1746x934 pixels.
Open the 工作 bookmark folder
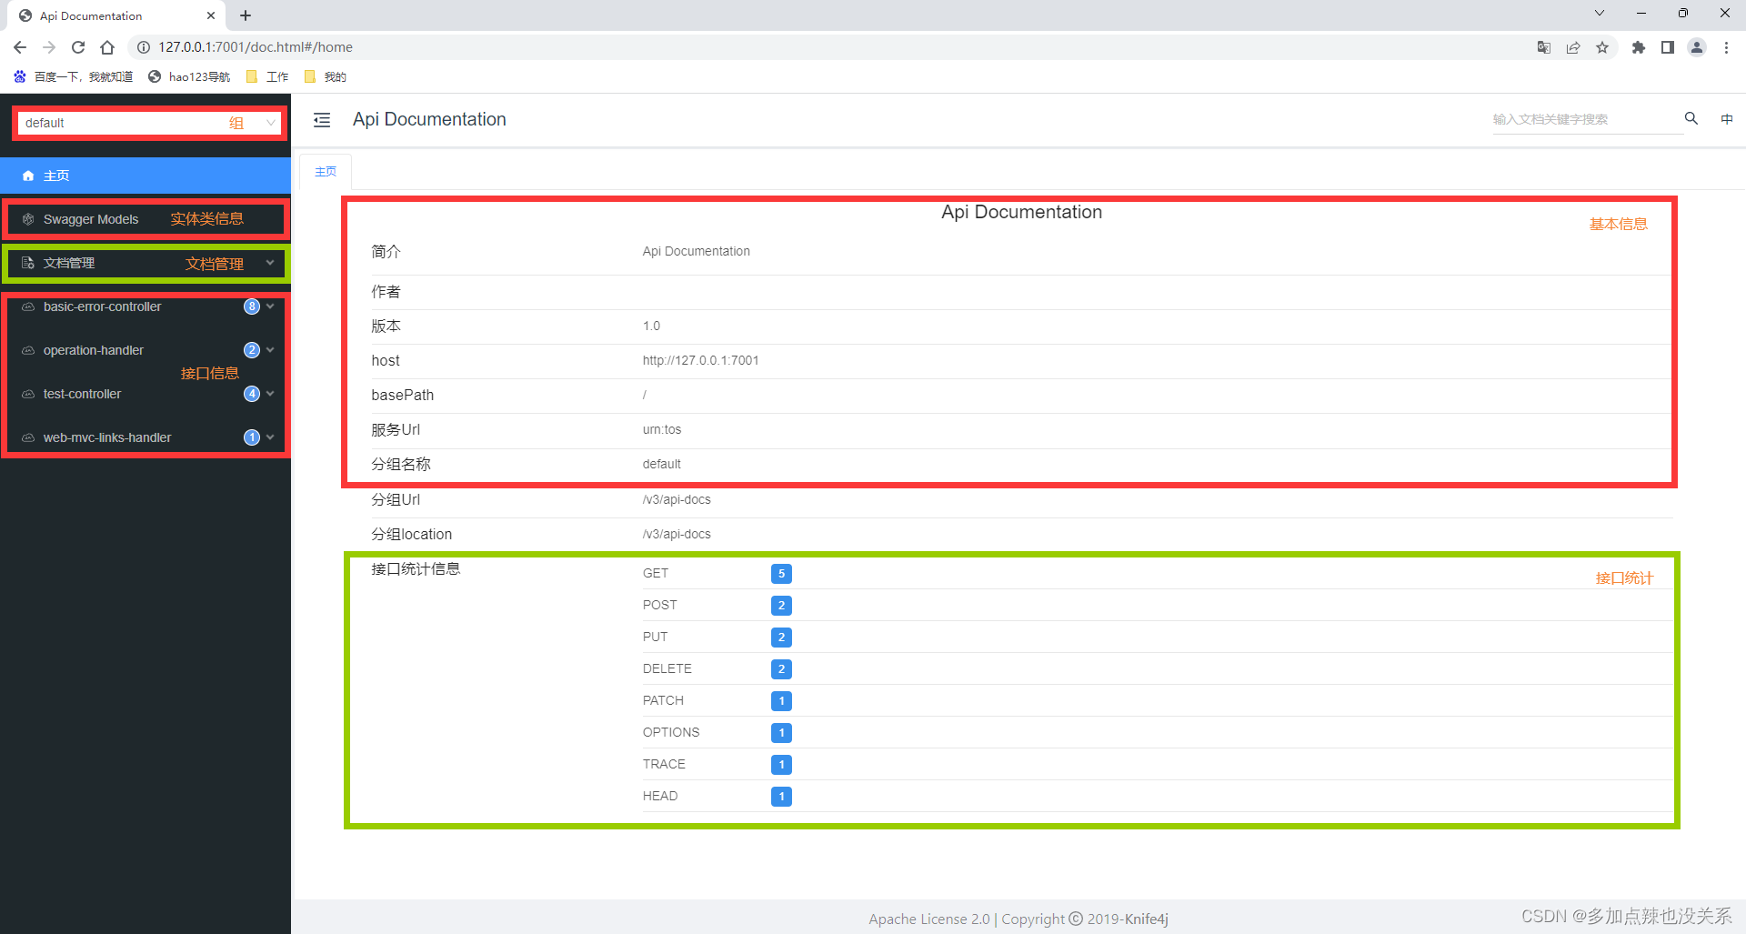267,76
